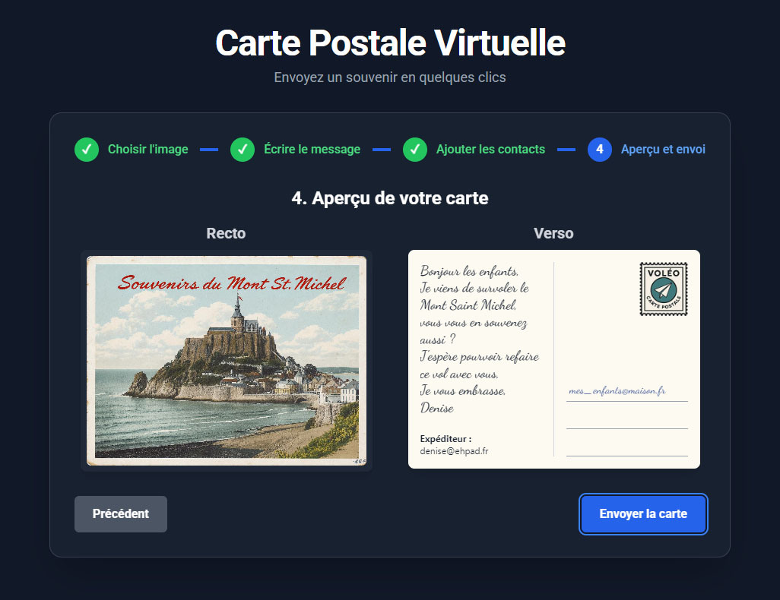Click the blue step 4 circle
The height and width of the screenshot is (600, 780).
(x=599, y=150)
